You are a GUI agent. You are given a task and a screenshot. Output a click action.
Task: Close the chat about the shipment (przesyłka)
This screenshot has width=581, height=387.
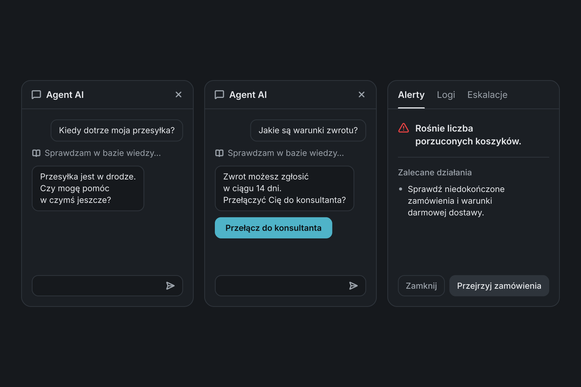click(x=179, y=94)
